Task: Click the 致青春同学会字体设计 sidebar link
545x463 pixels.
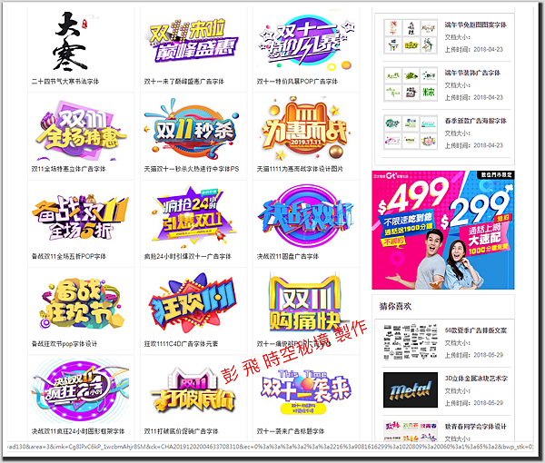Action: pos(476,427)
